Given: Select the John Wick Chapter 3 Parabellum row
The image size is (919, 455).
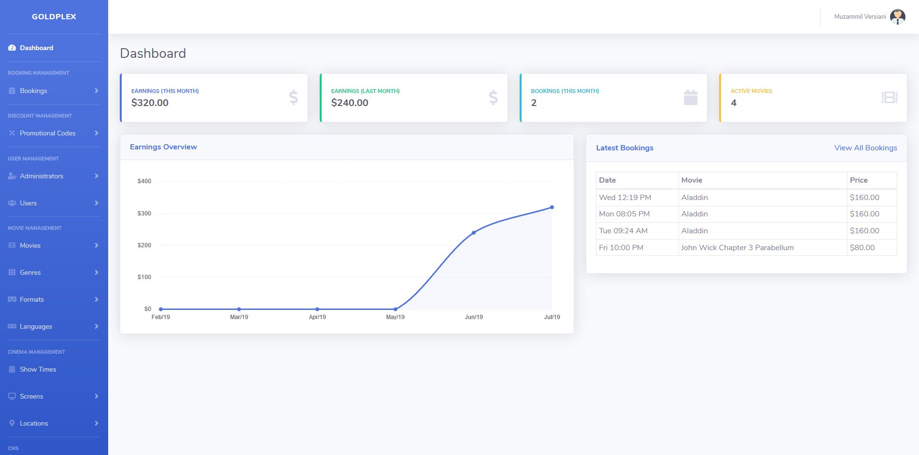Looking at the screenshot, I should coord(737,248).
